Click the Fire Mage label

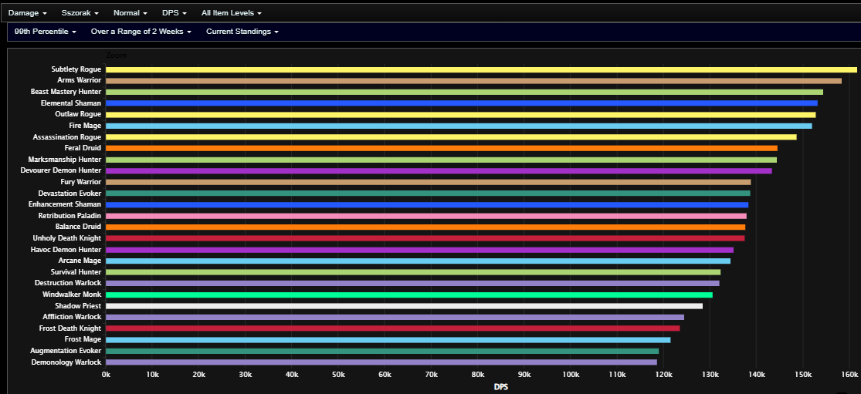85,126
